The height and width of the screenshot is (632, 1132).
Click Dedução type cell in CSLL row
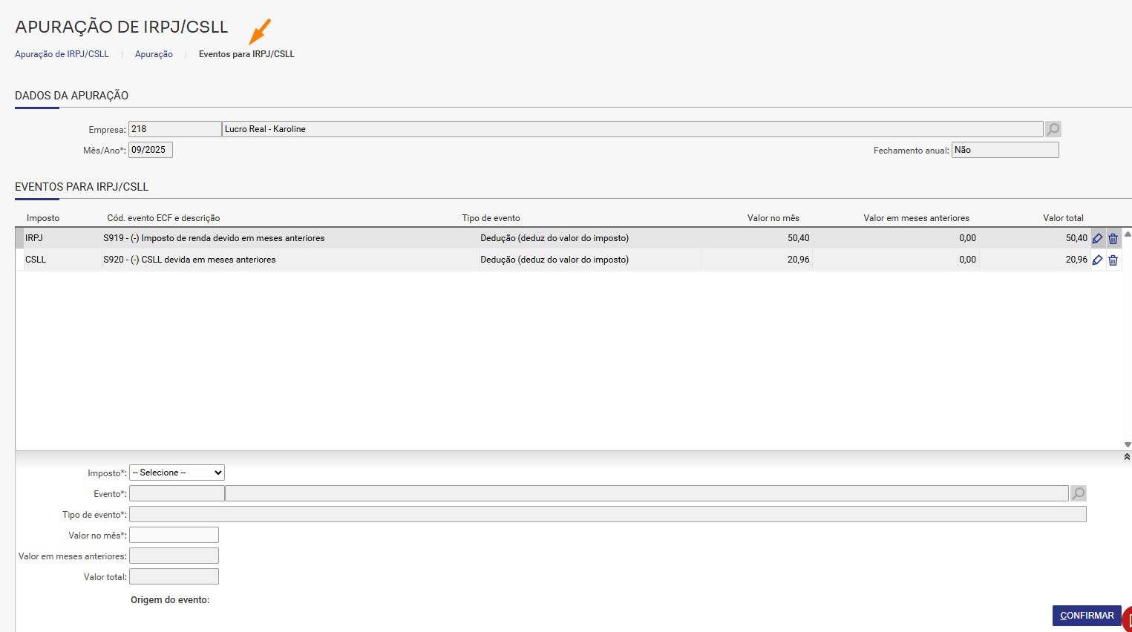554,260
